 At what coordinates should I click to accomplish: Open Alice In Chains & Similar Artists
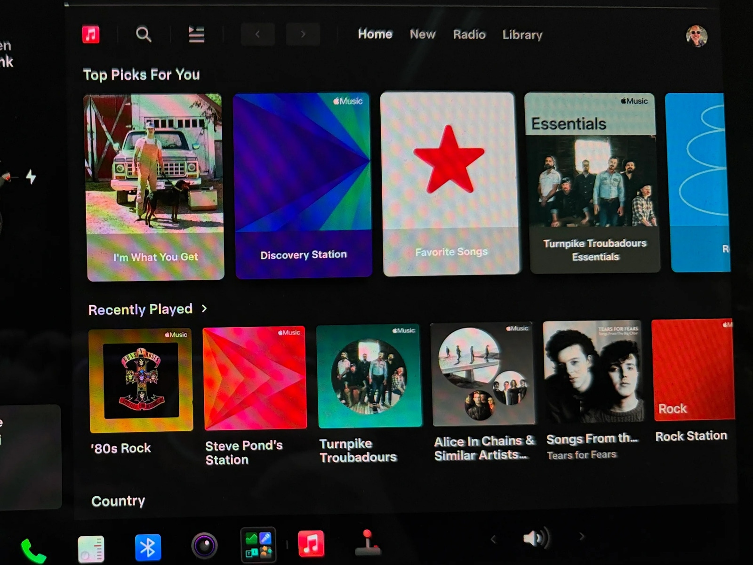483,374
